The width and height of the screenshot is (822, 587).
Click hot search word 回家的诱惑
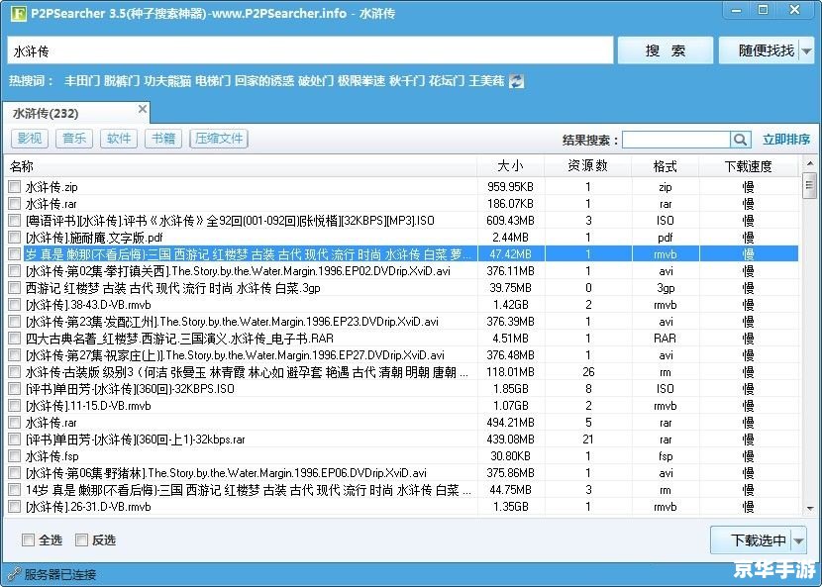tap(264, 81)
